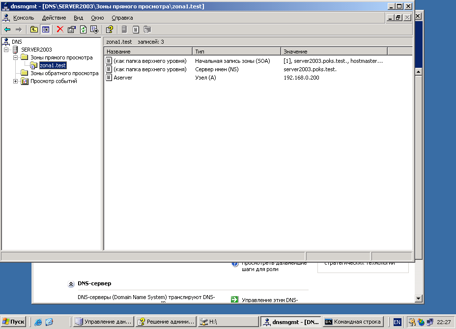456x329 pixels.
Task: Click the EN language indicator
Action: (397, 322)
